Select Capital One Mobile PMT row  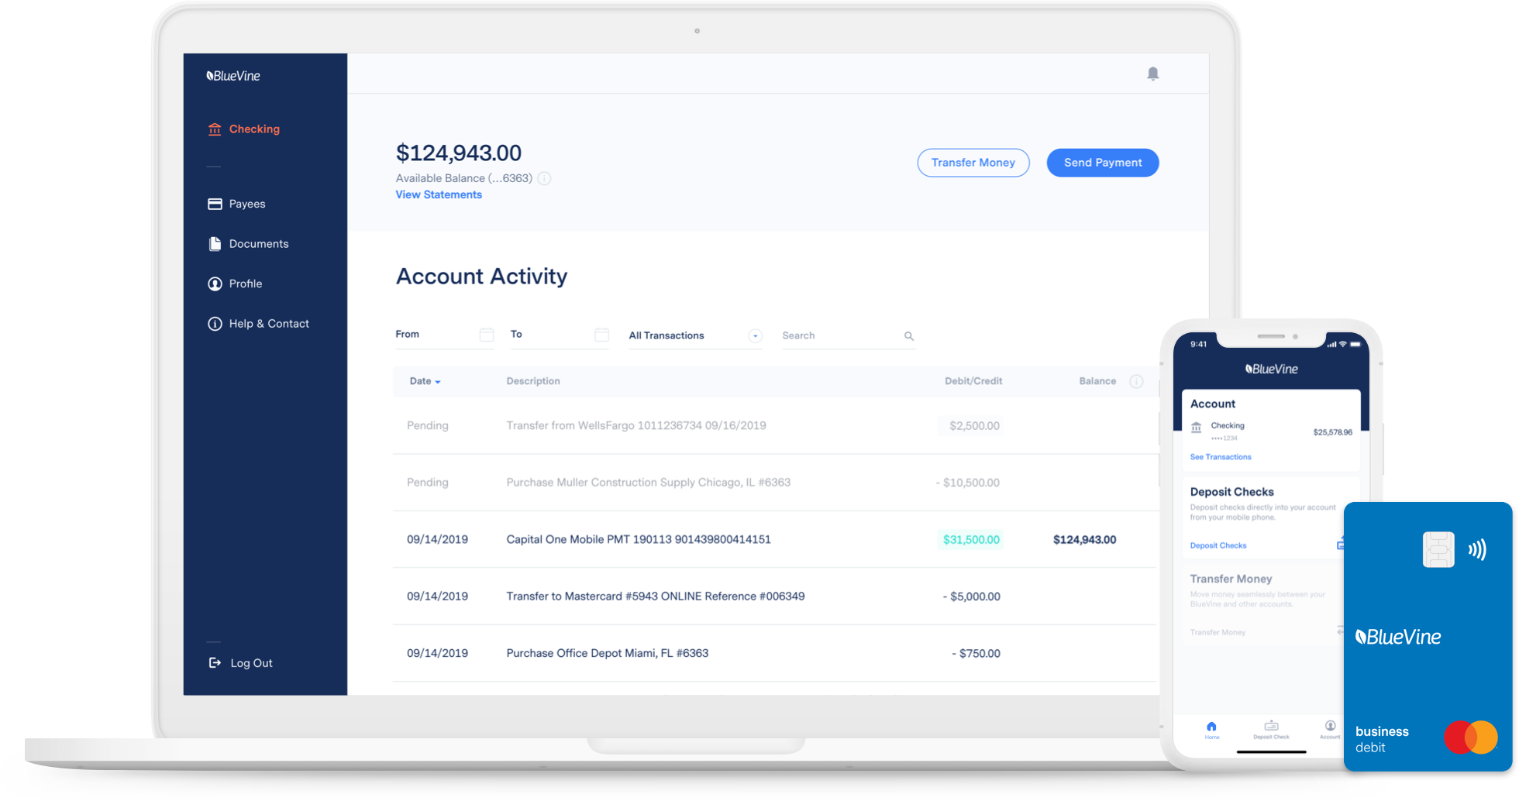pos(775,540)
